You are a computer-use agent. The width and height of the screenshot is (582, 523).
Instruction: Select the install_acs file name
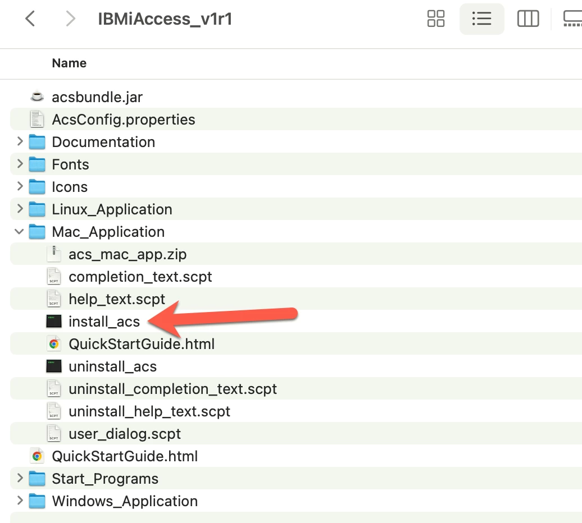pyautogui.click(x=104, y=322)
